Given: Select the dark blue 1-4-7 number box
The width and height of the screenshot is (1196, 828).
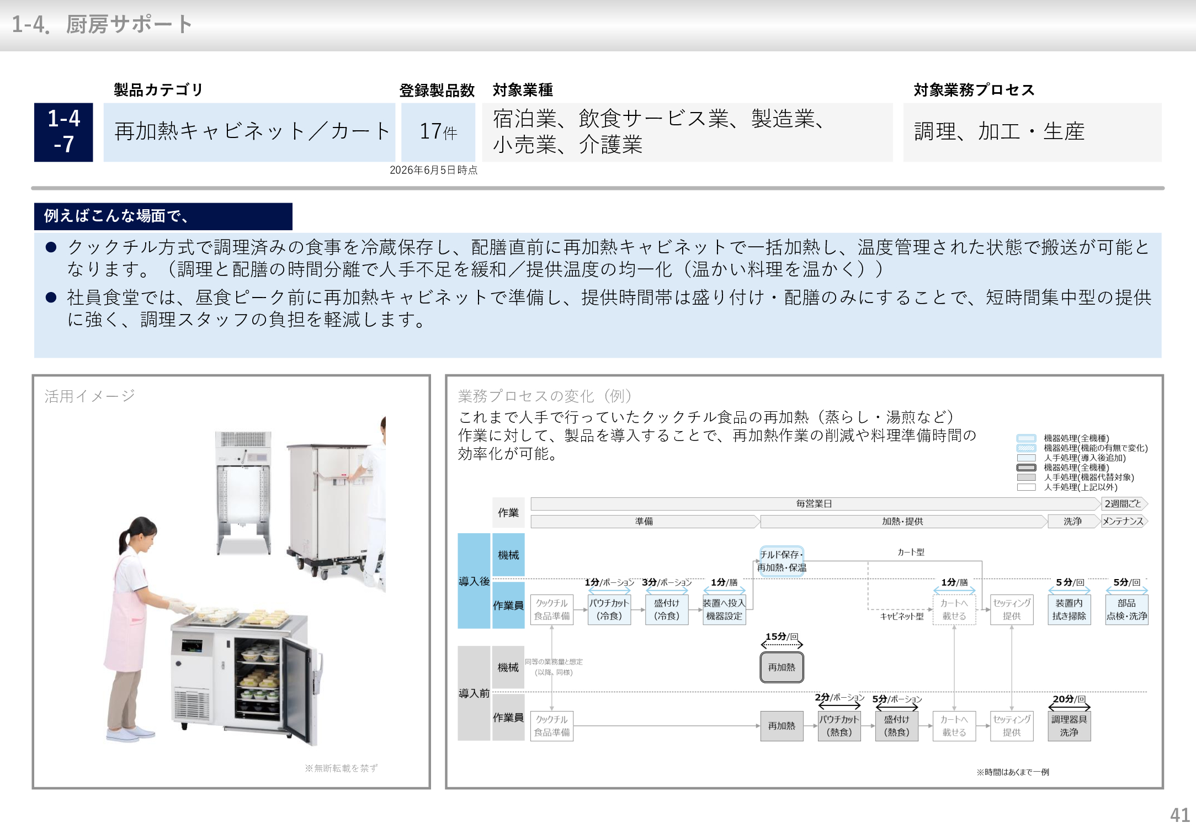Looking at the screenshot, I should pos(63,132).
